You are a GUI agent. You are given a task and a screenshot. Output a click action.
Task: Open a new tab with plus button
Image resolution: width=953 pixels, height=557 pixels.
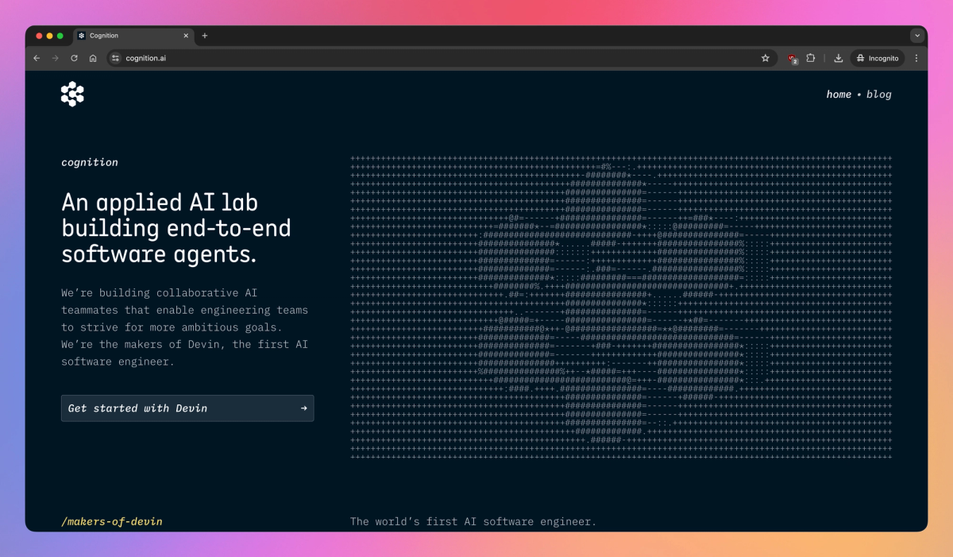pos(204,36)
